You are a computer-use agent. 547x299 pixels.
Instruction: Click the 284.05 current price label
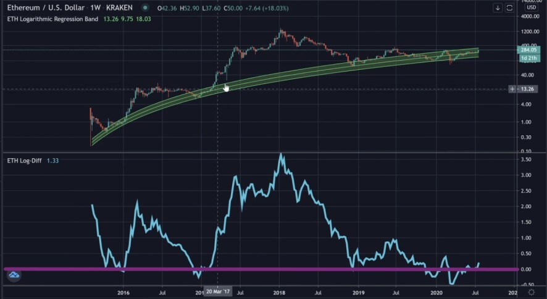pyautogui.click(x=528, y=50)
